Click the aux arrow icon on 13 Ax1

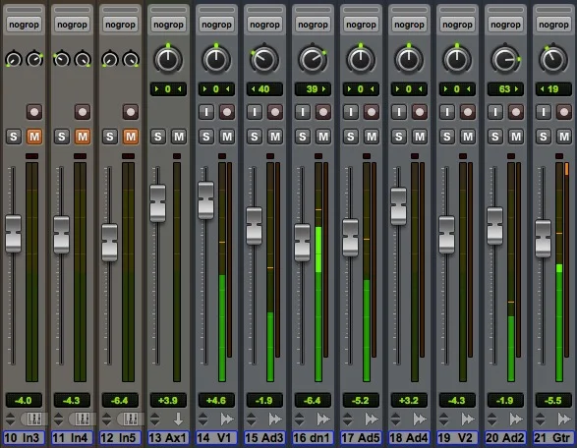(x=179, y=419)
